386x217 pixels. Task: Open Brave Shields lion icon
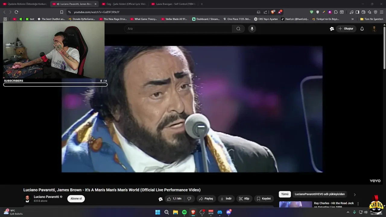coord(273,12)
